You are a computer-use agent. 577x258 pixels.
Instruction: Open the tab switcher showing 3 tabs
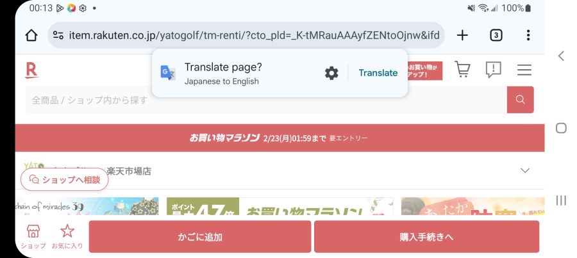click(496, 35)
